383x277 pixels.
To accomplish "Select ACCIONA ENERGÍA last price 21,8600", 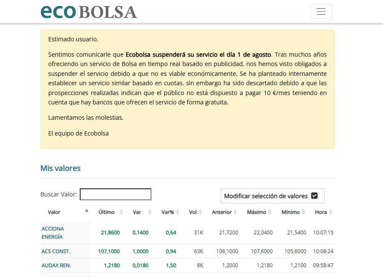I will [x=110, y=233].
